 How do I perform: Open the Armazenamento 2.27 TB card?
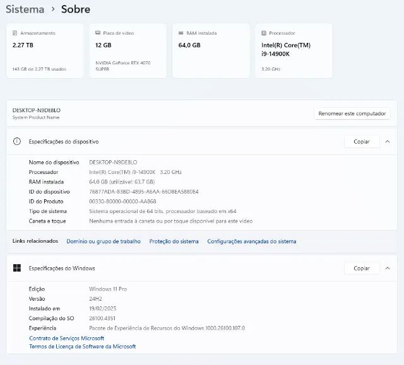(x=45, y=50)
